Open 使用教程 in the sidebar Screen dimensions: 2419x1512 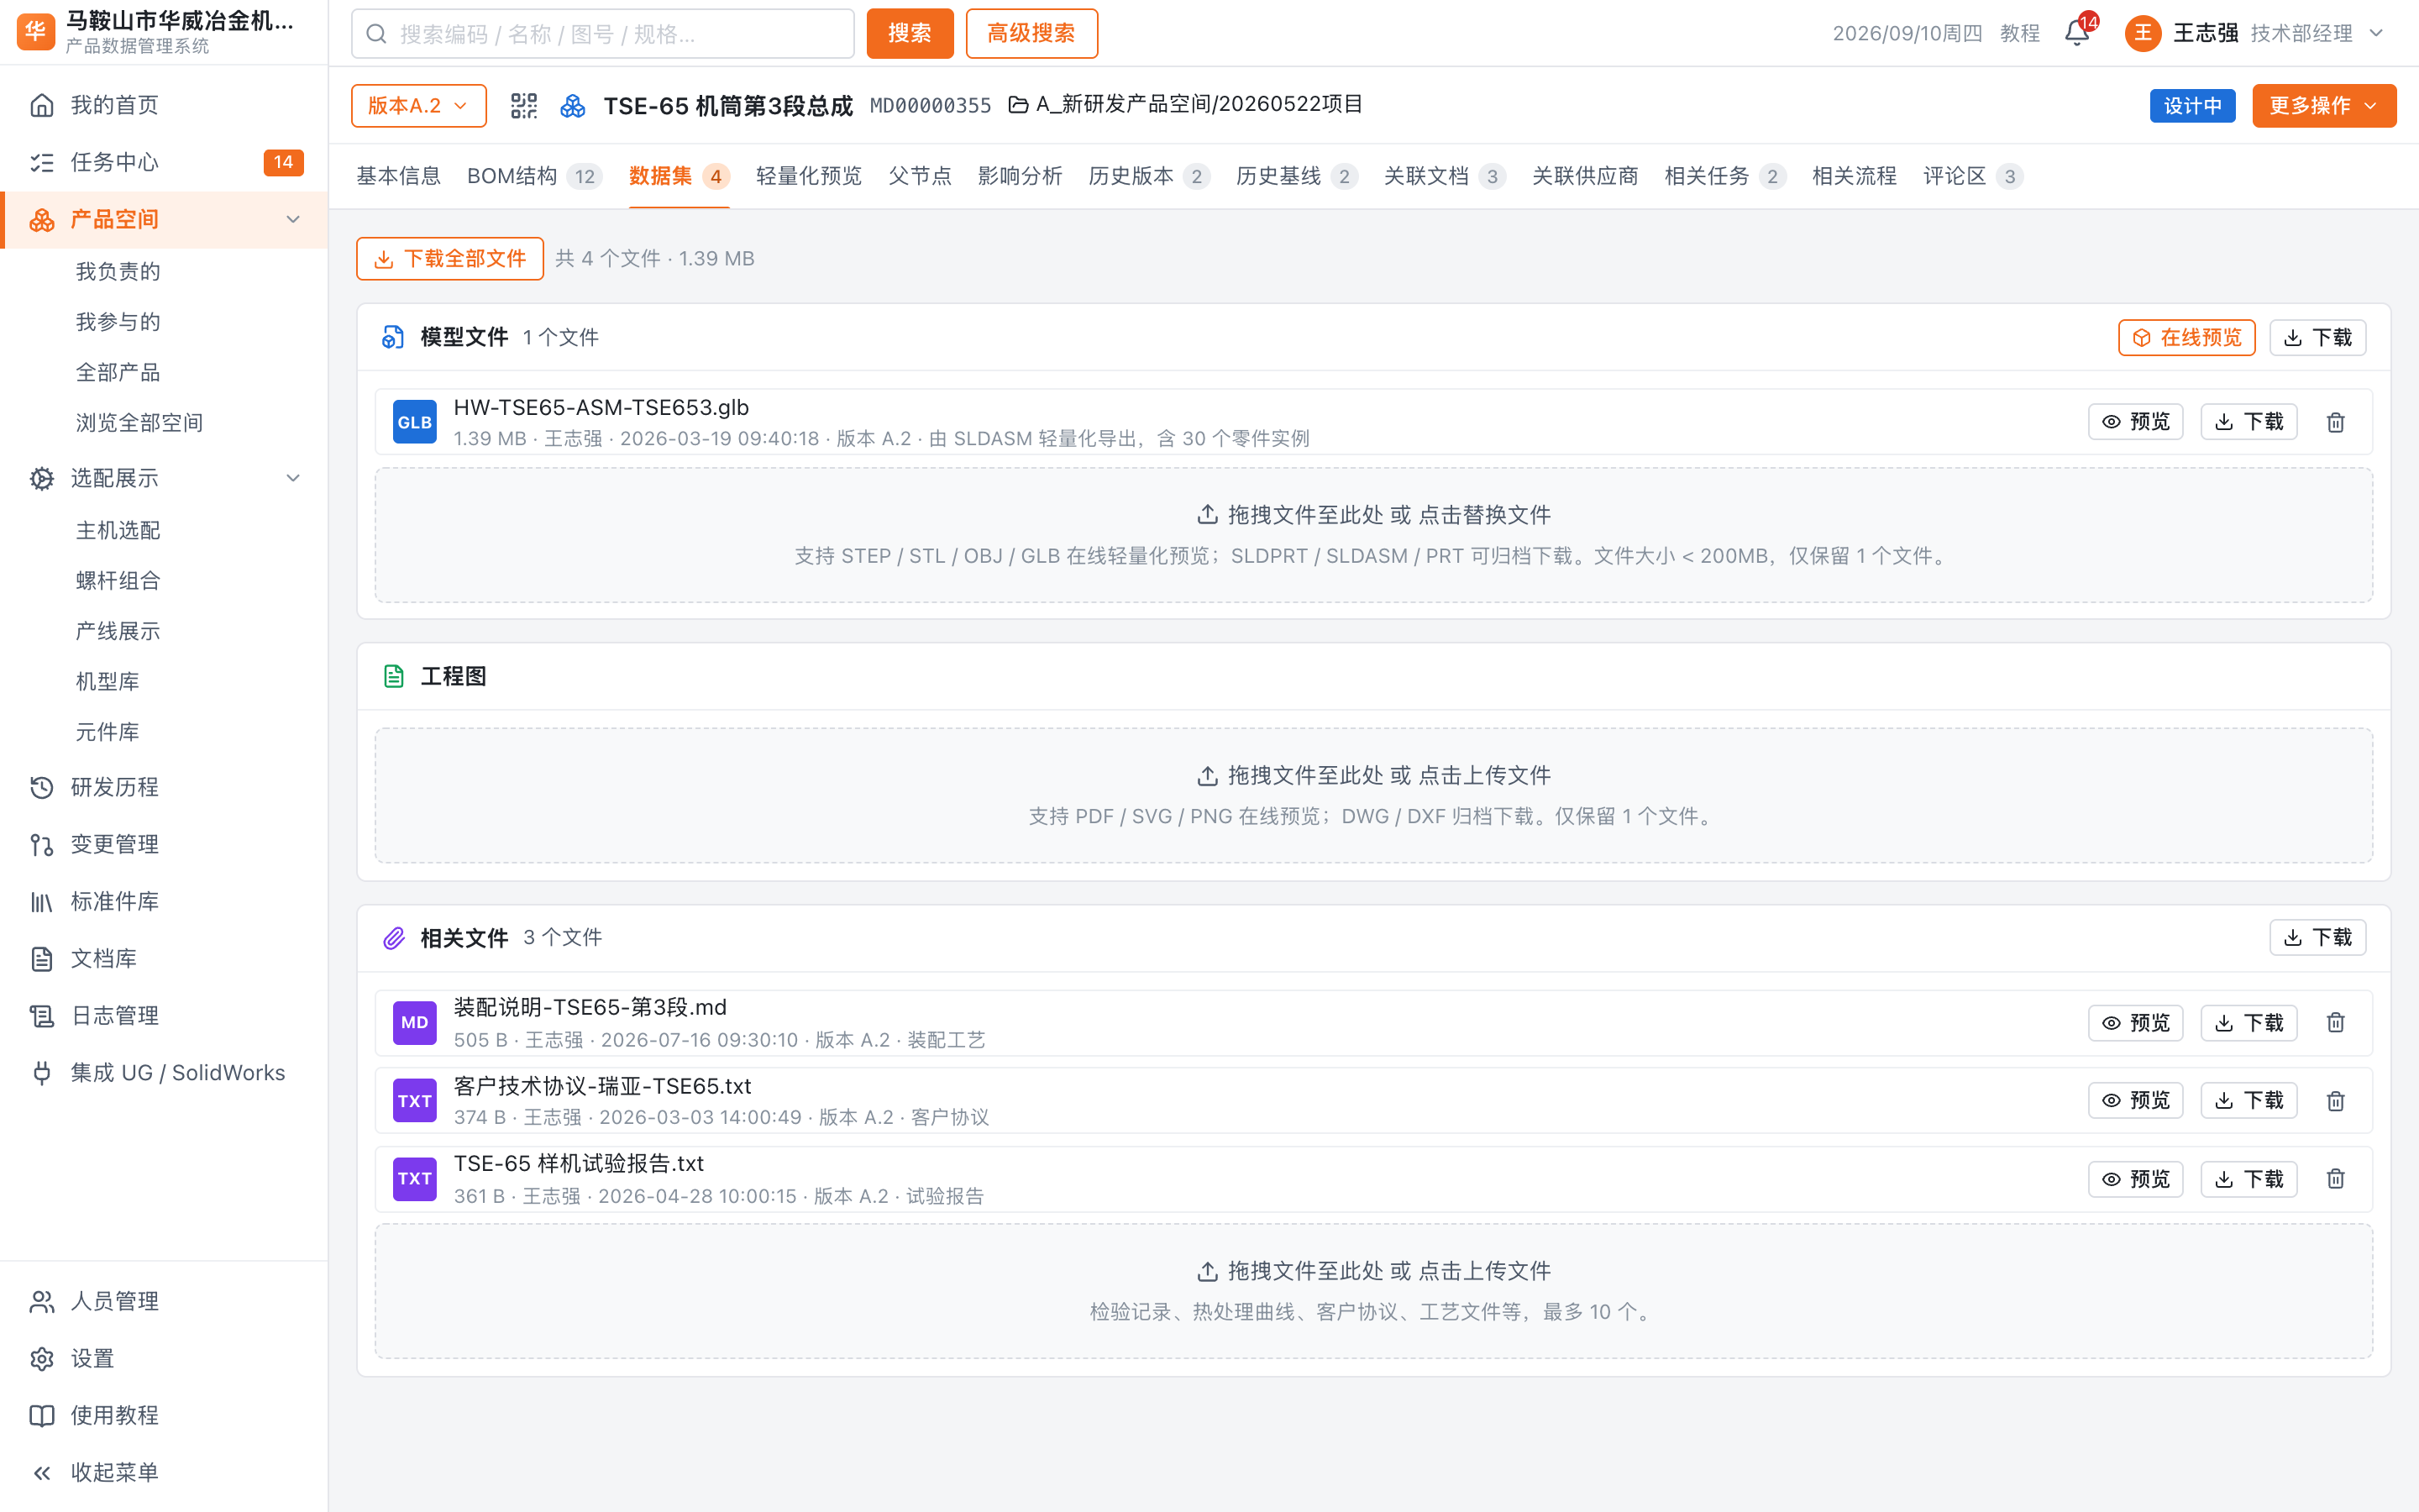point(164,1415)
